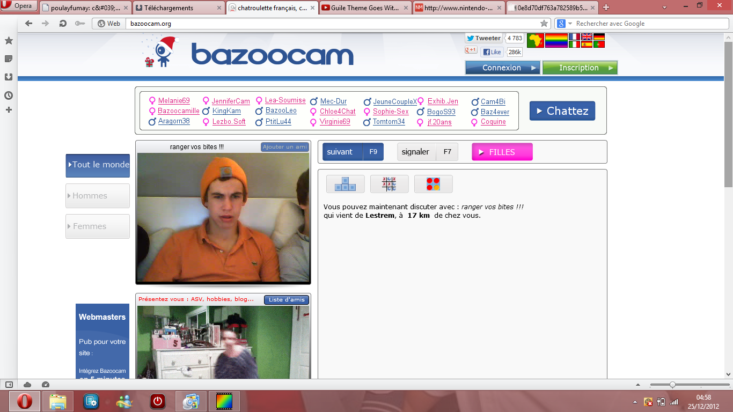Close the chatroulette français tab

(312, 8)
